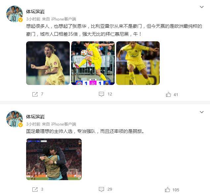View the photo of the player kicking the ball

[x=93, y=63]
